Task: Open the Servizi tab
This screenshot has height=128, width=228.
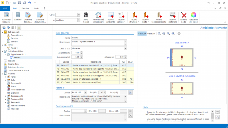Action: coord(36,9)
